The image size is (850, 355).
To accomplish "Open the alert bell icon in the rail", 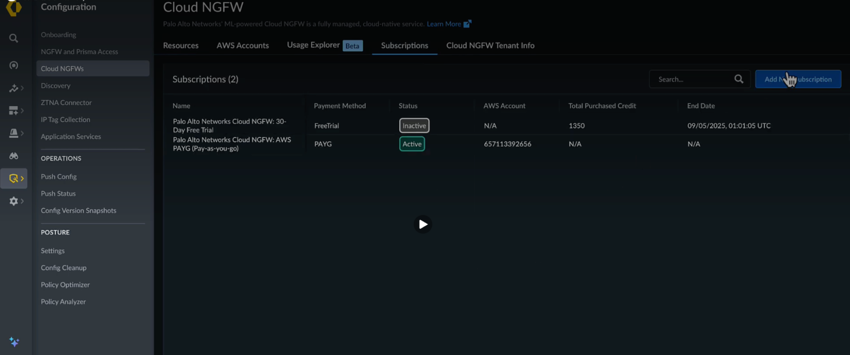I will point(13,133).
